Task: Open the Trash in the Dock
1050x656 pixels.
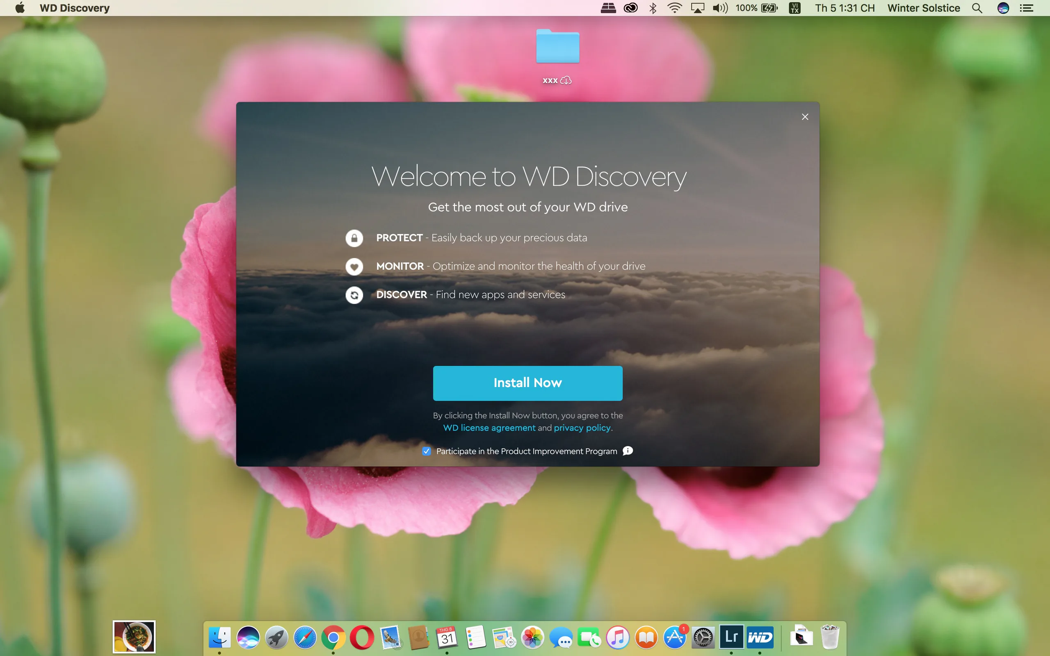Action: click(x=830, y=636)
